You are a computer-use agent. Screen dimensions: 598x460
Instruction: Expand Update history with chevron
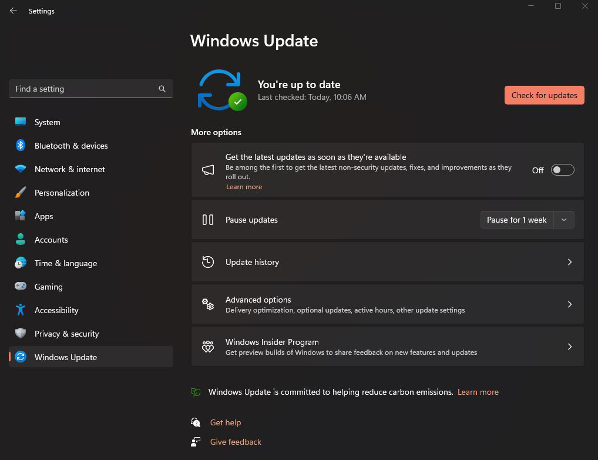569,262
